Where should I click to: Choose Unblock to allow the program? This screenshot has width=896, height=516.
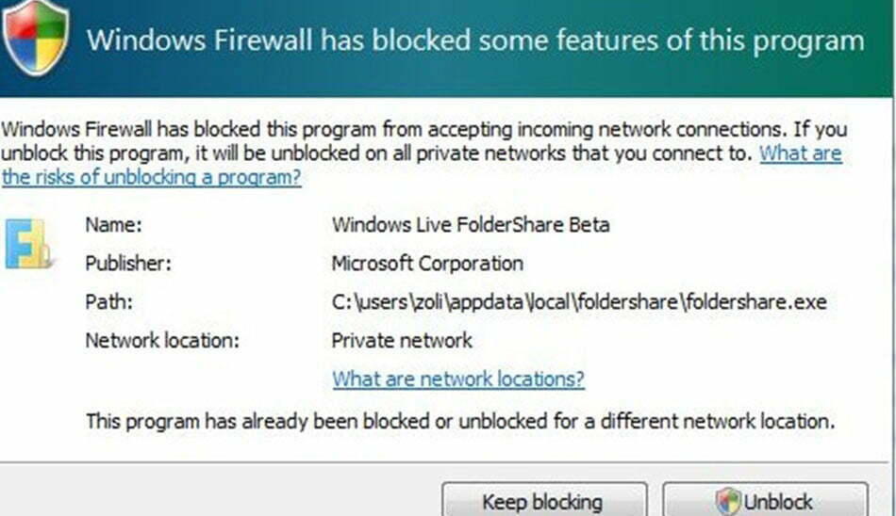coord(765,501)
